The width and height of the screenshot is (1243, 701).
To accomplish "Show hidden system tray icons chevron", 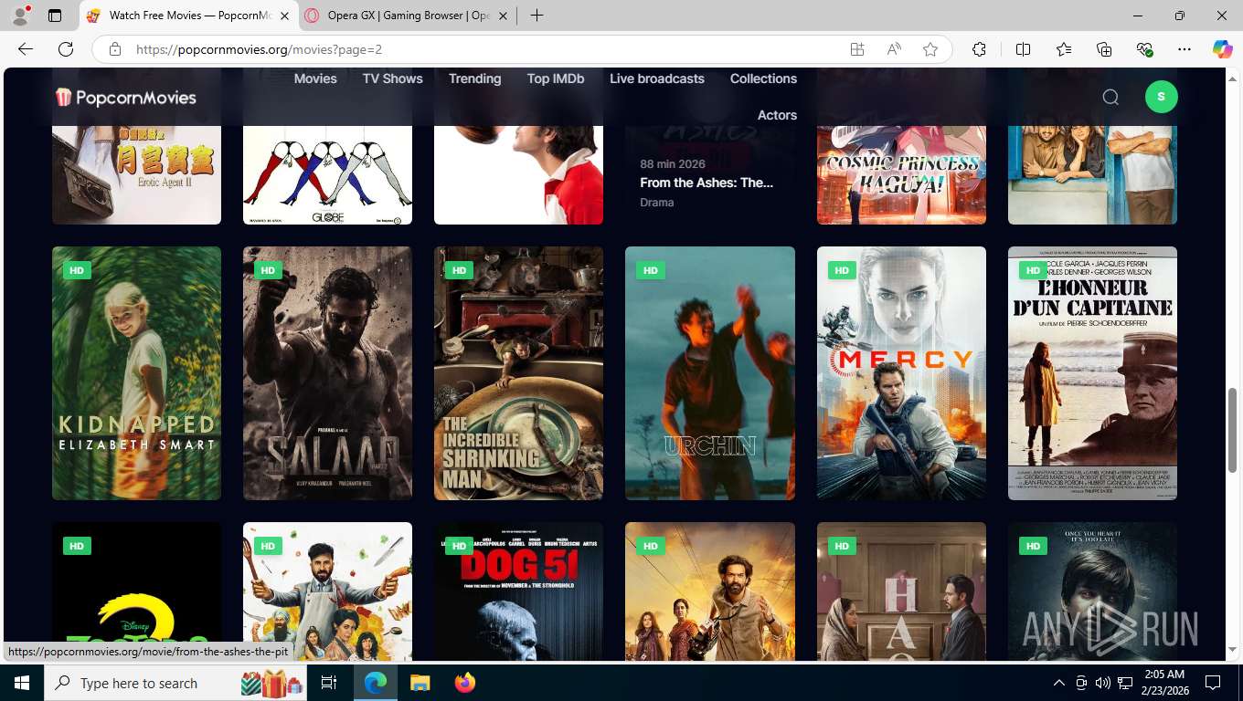I will point(1059,683).
